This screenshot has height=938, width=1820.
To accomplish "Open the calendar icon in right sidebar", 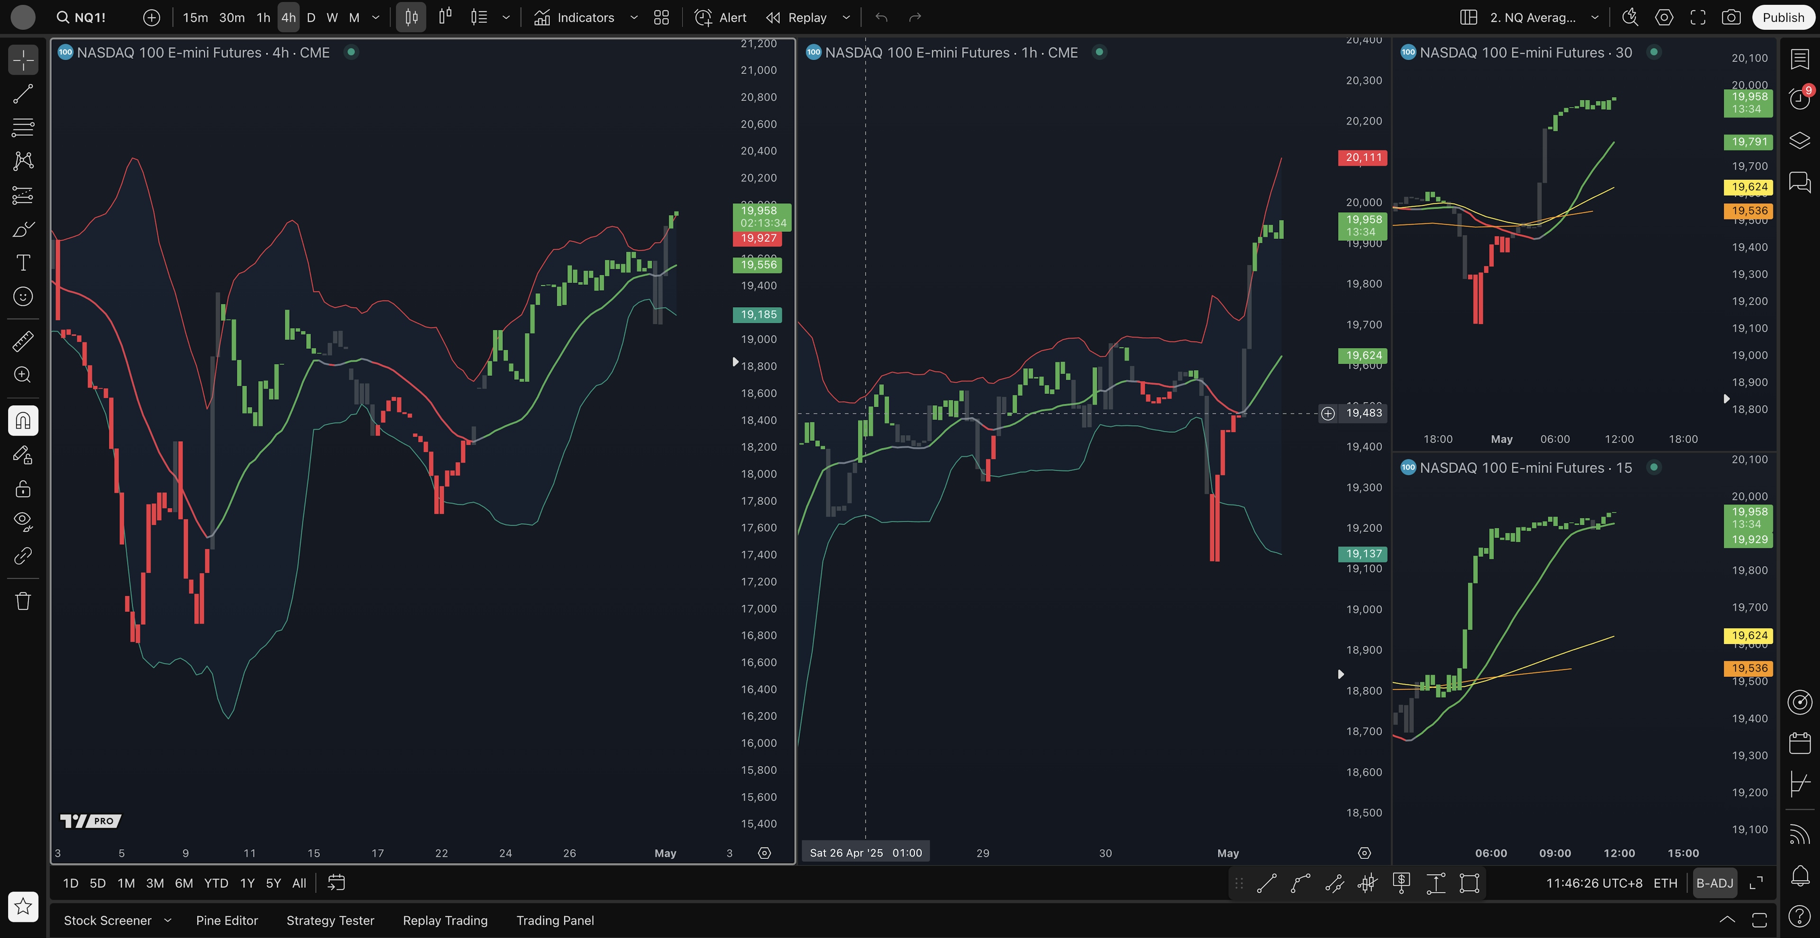I will (x=1799, y=743).
